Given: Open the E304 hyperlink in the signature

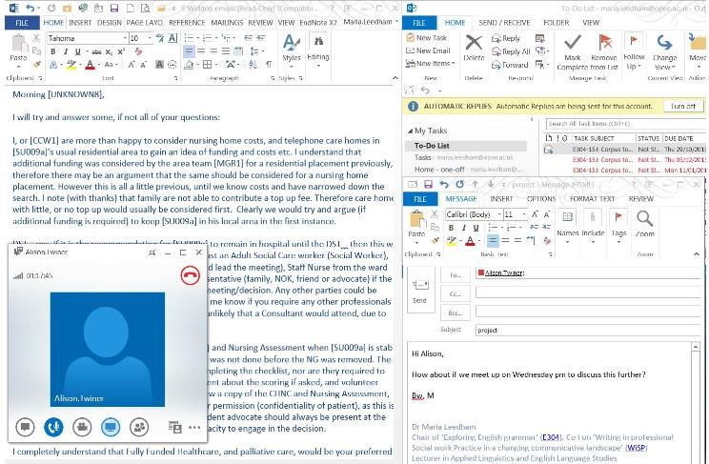Looking at the screenshot, I should click(x=550, y=437).
